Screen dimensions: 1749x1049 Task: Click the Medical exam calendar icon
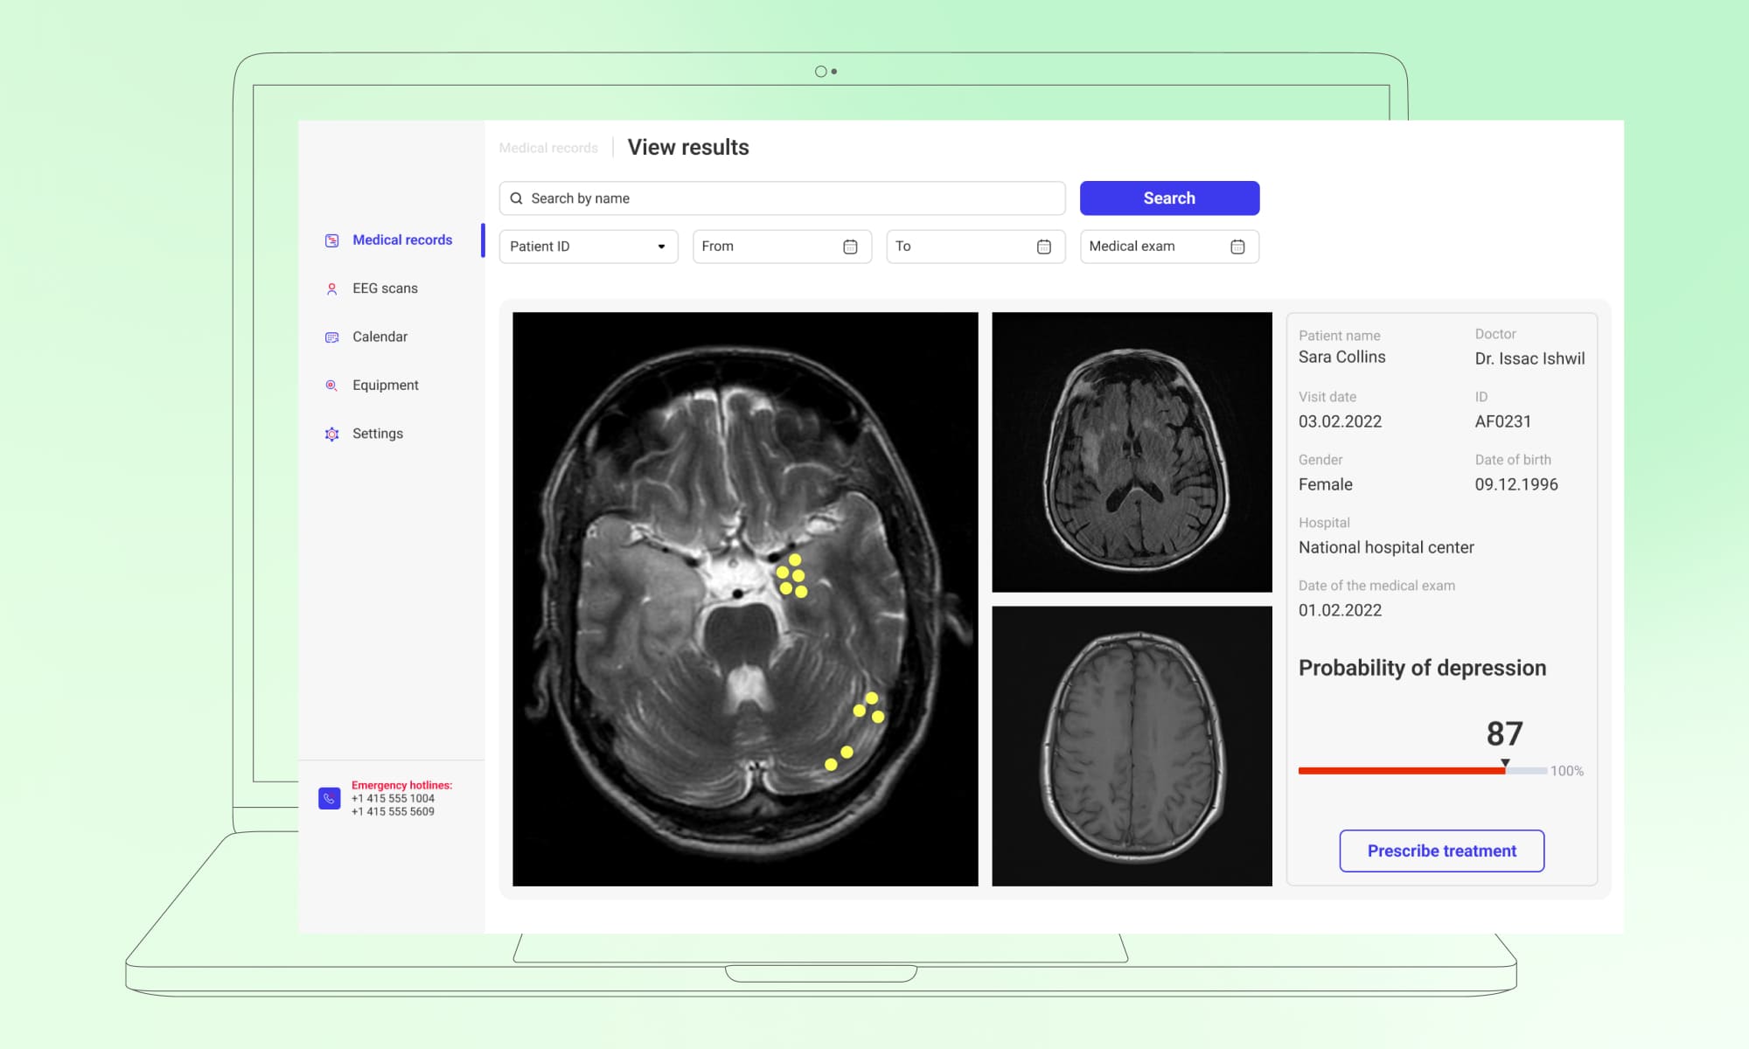[x=1237, y=247]
